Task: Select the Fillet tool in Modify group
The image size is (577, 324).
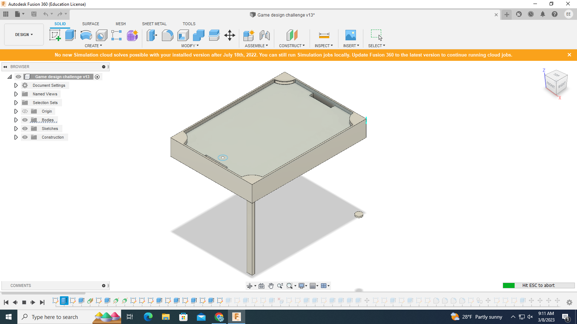Action: tap(168, 35)
